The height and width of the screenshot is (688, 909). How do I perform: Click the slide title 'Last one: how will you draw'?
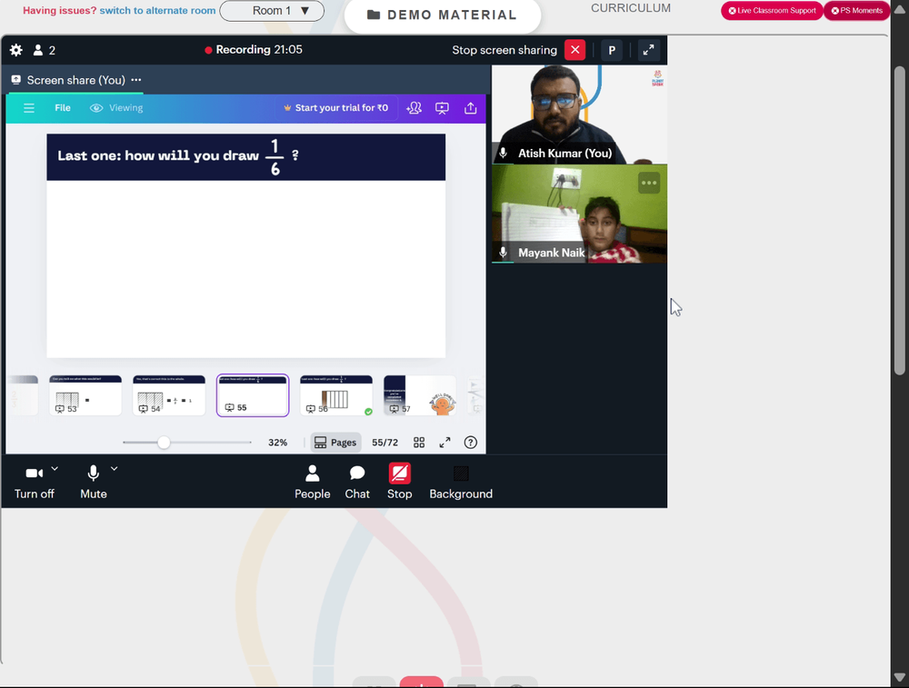(158, 155)
